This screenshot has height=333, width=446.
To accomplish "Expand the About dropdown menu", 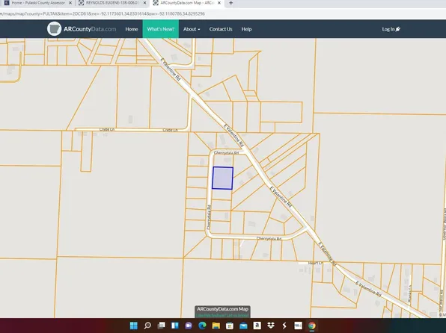I will [x=192, y=29].
